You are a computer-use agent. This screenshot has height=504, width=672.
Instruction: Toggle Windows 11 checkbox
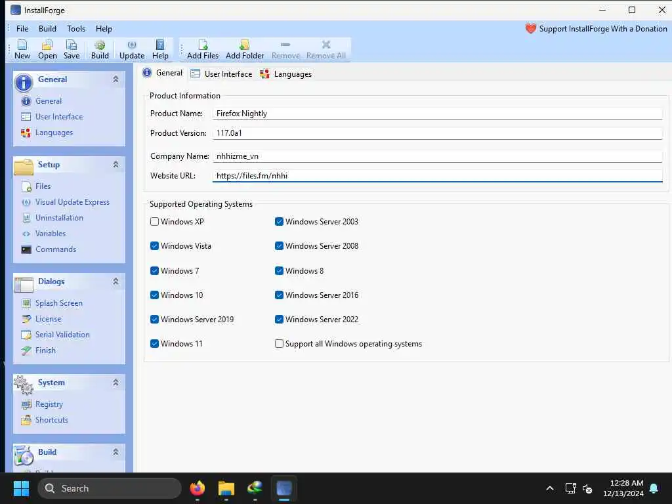pos(155,344)
